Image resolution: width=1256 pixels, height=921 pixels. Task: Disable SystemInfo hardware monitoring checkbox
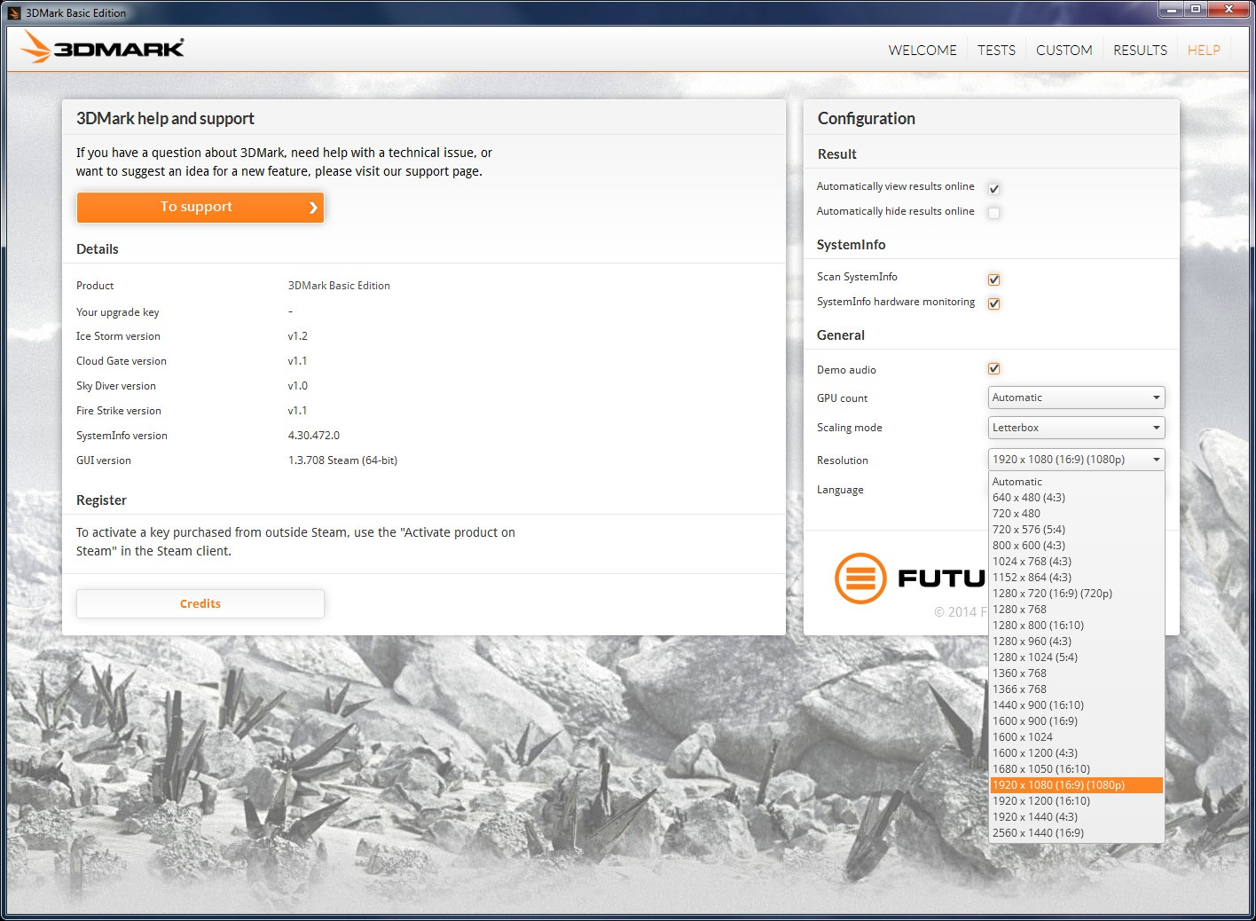993,303
